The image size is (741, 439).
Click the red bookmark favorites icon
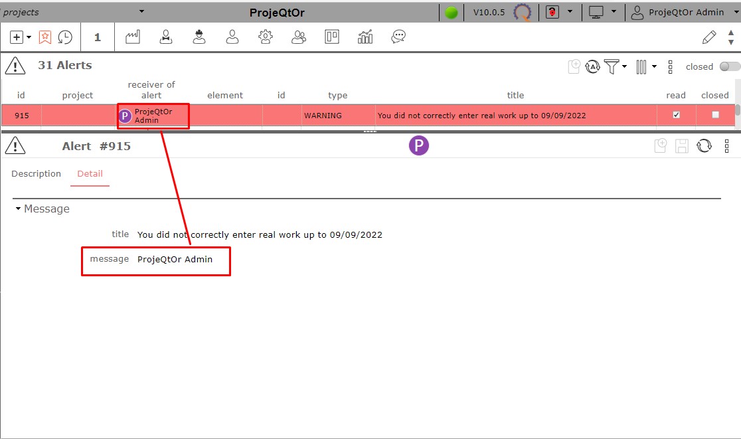point(45,37)
